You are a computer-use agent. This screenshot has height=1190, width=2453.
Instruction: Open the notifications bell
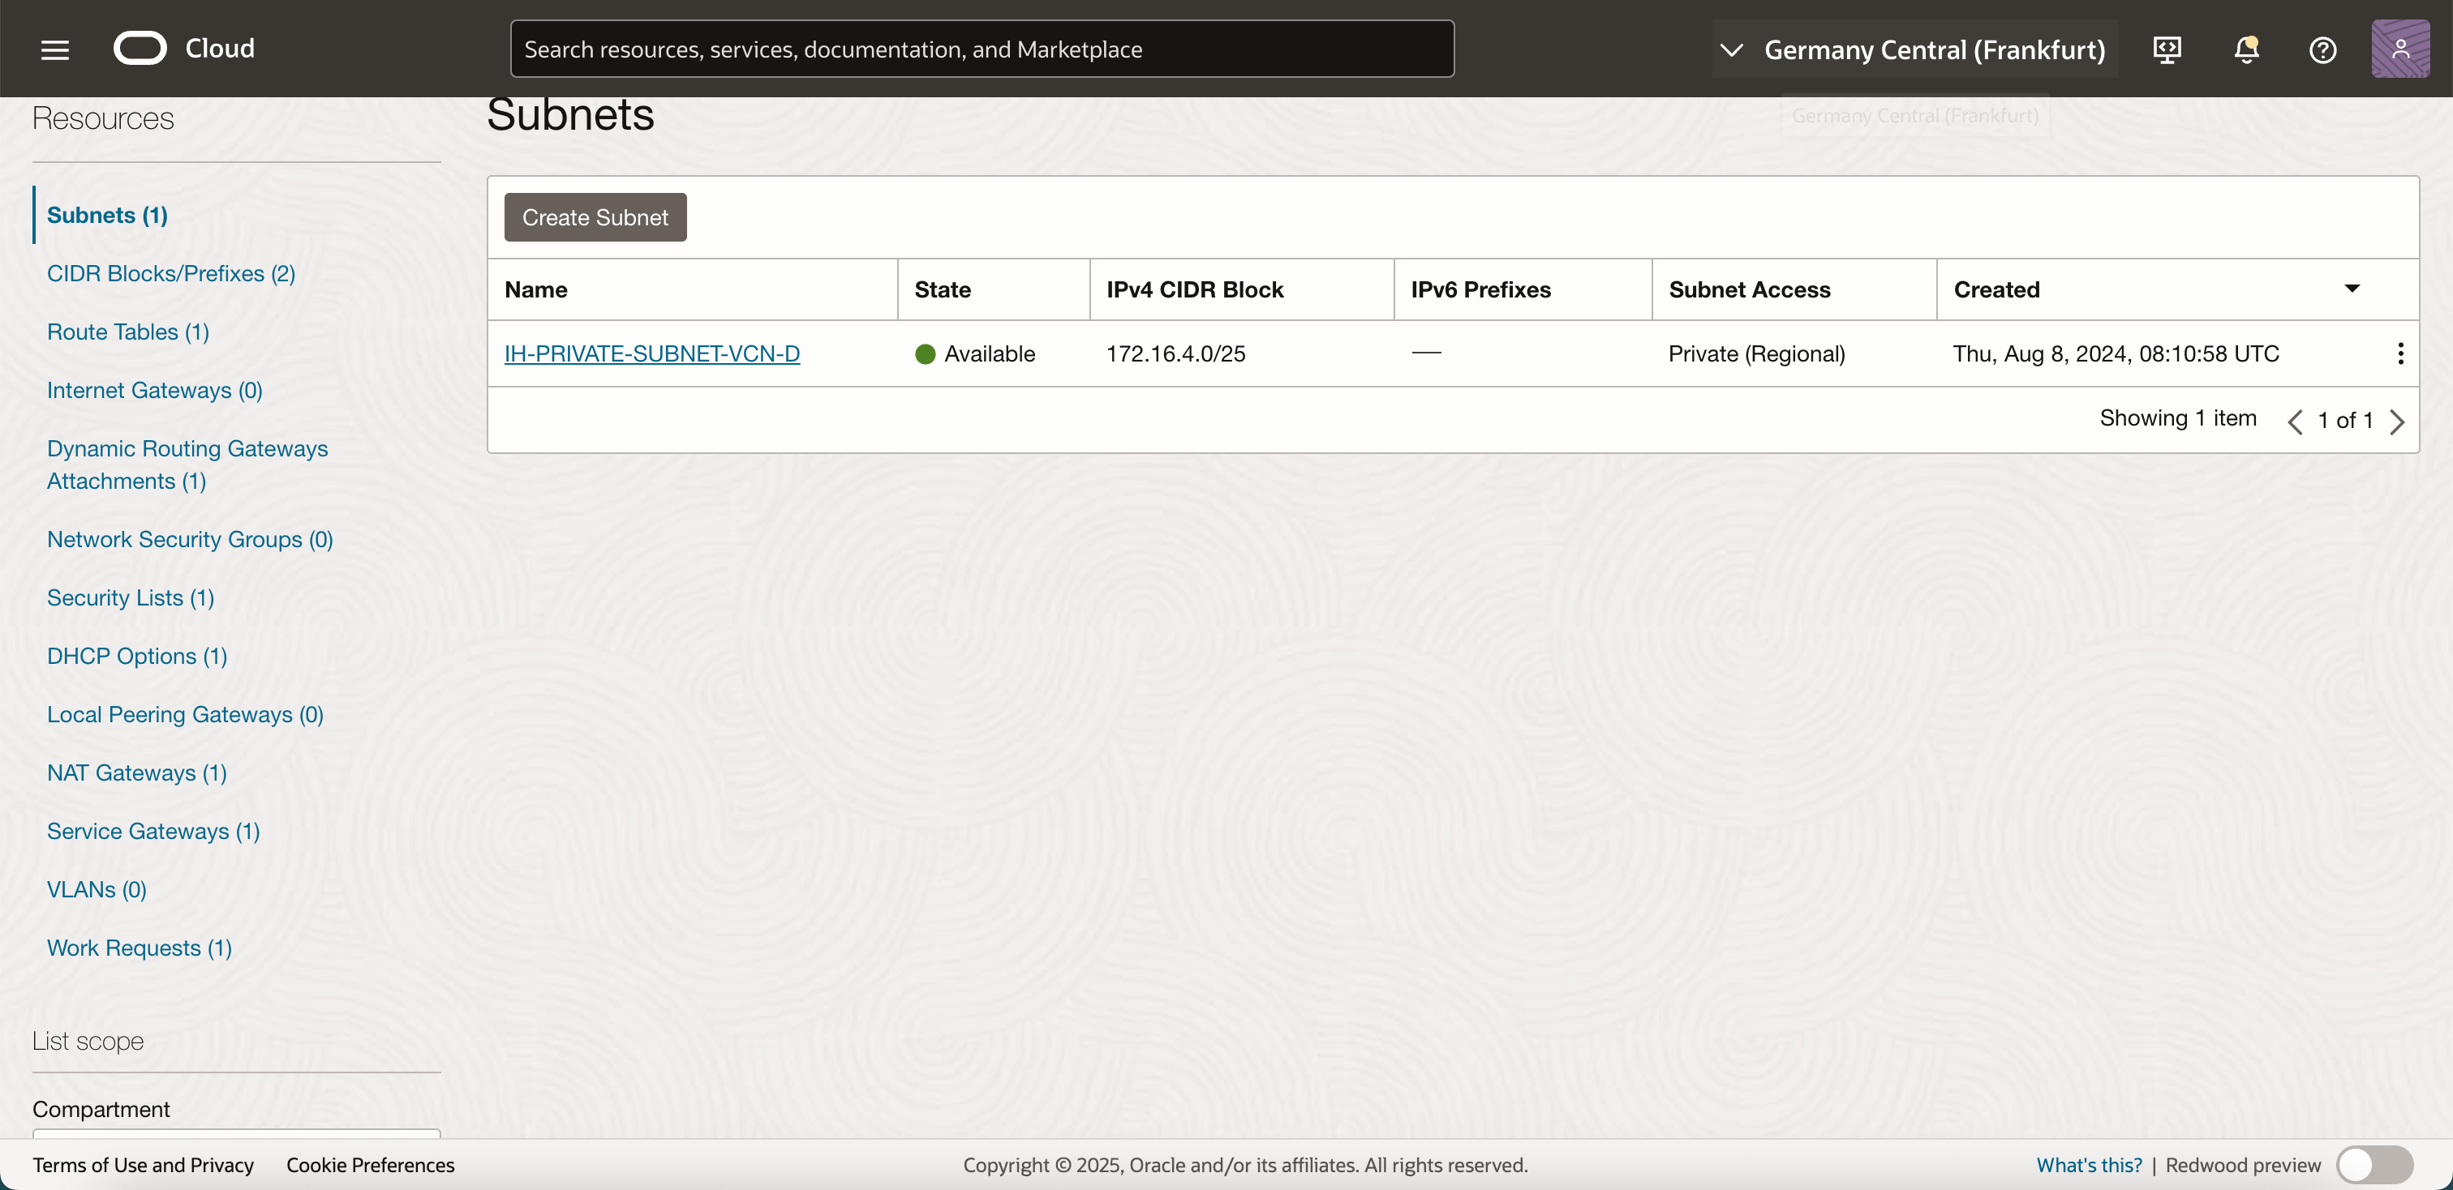pos(2246,49)
